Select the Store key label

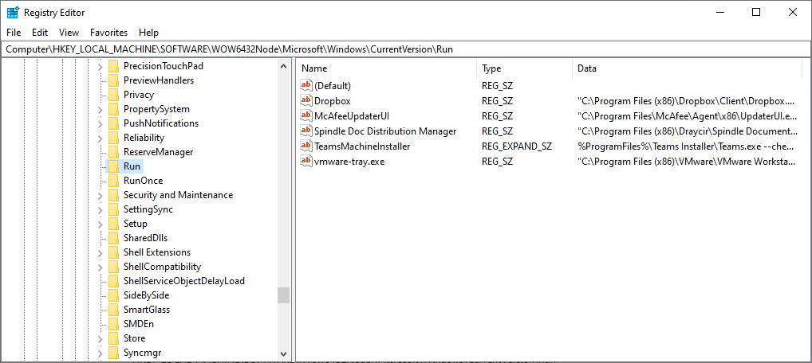[134, 338]
